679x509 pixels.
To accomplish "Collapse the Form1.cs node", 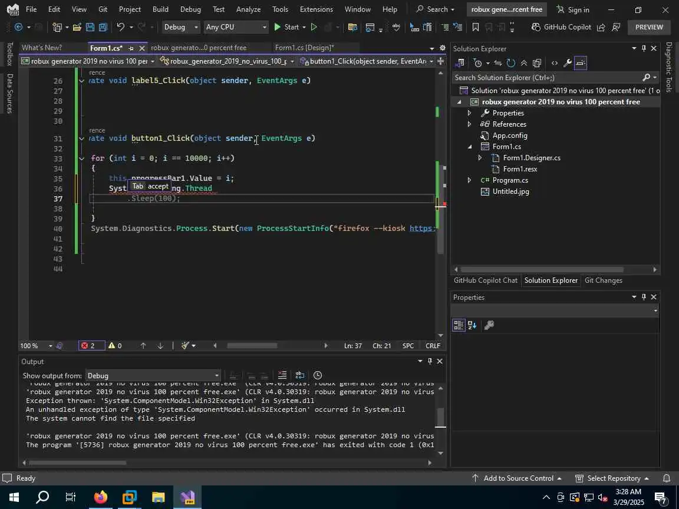I will [x=469, y=147].
